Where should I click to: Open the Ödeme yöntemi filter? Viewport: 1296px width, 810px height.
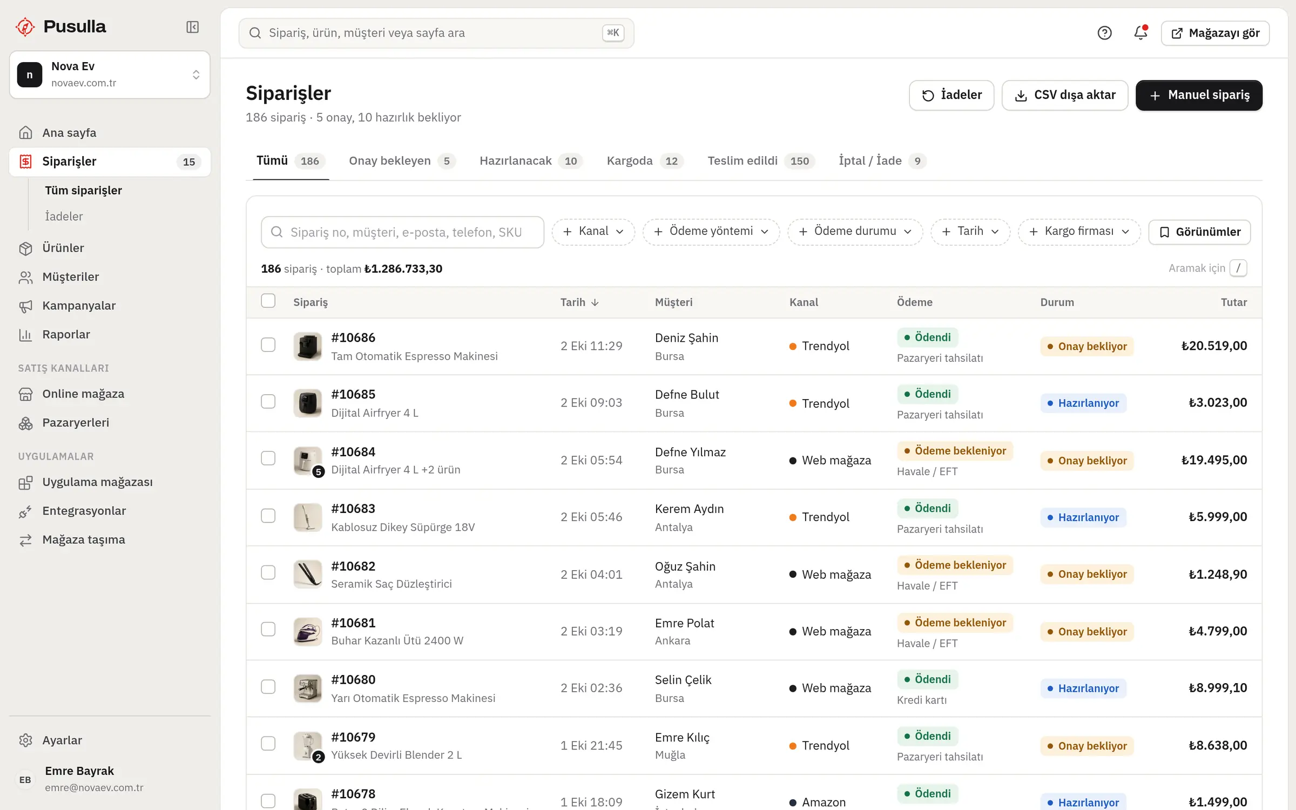pyautogui.click(x=711, y=232)
